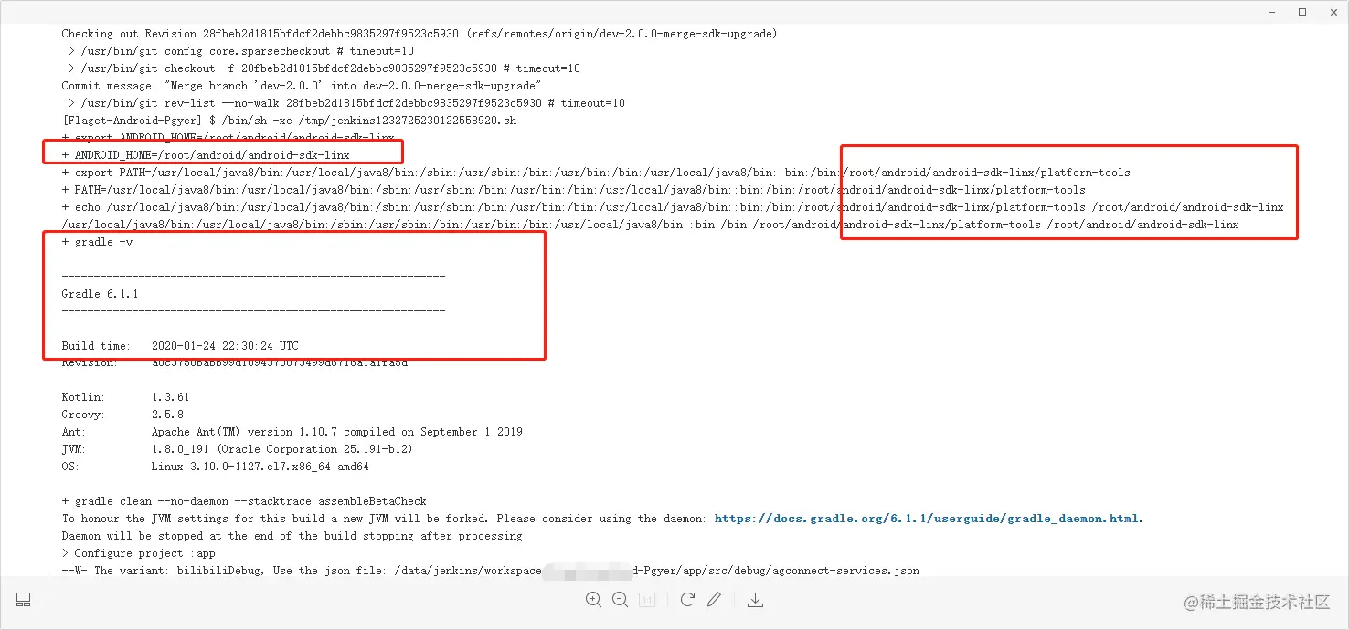Click the 'JVM: 1.8.0_191' line
The image size is (1349, 630).
(237, 449)
